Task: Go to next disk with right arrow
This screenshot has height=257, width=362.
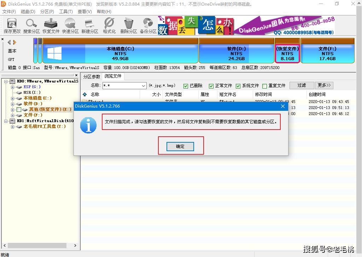Action: 14,42
